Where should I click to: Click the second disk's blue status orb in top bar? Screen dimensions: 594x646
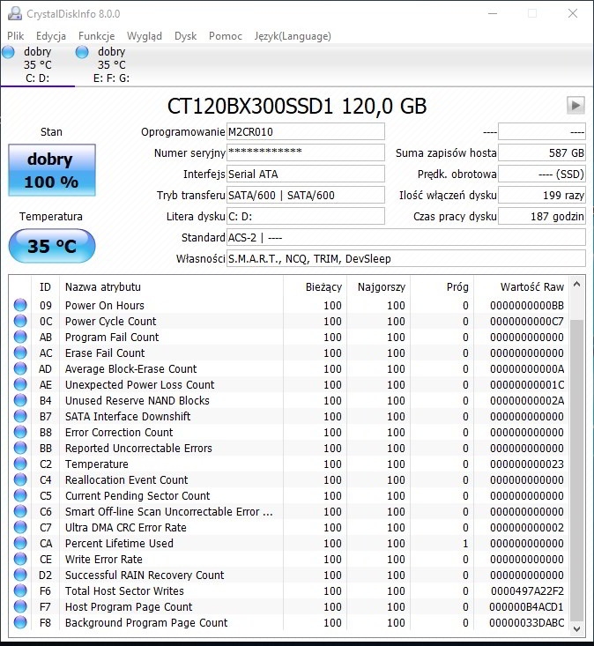(x=82, y=52)
